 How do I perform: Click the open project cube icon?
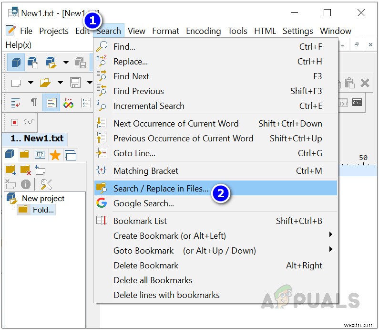(32, 63)
